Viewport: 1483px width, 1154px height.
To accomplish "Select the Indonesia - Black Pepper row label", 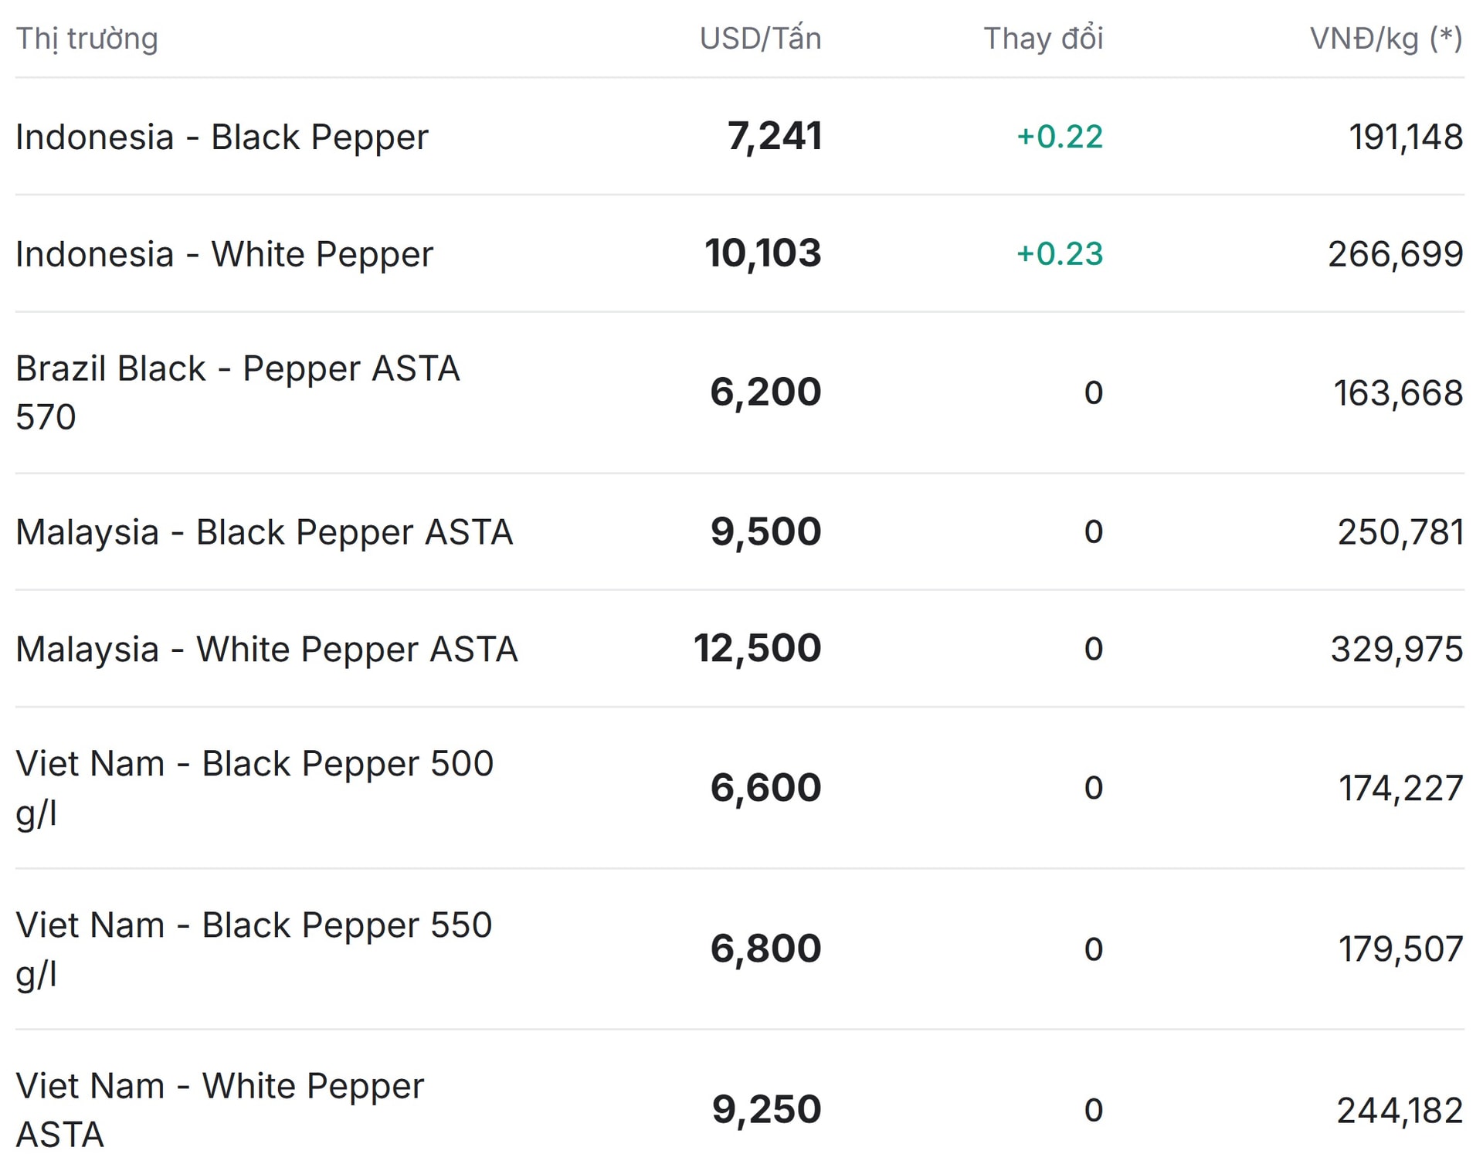I will click(x=222, y=137).
